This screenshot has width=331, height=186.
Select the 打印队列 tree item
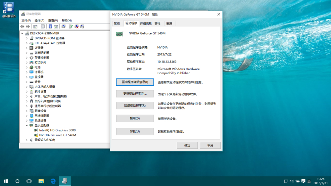click(x=40, y=63)
